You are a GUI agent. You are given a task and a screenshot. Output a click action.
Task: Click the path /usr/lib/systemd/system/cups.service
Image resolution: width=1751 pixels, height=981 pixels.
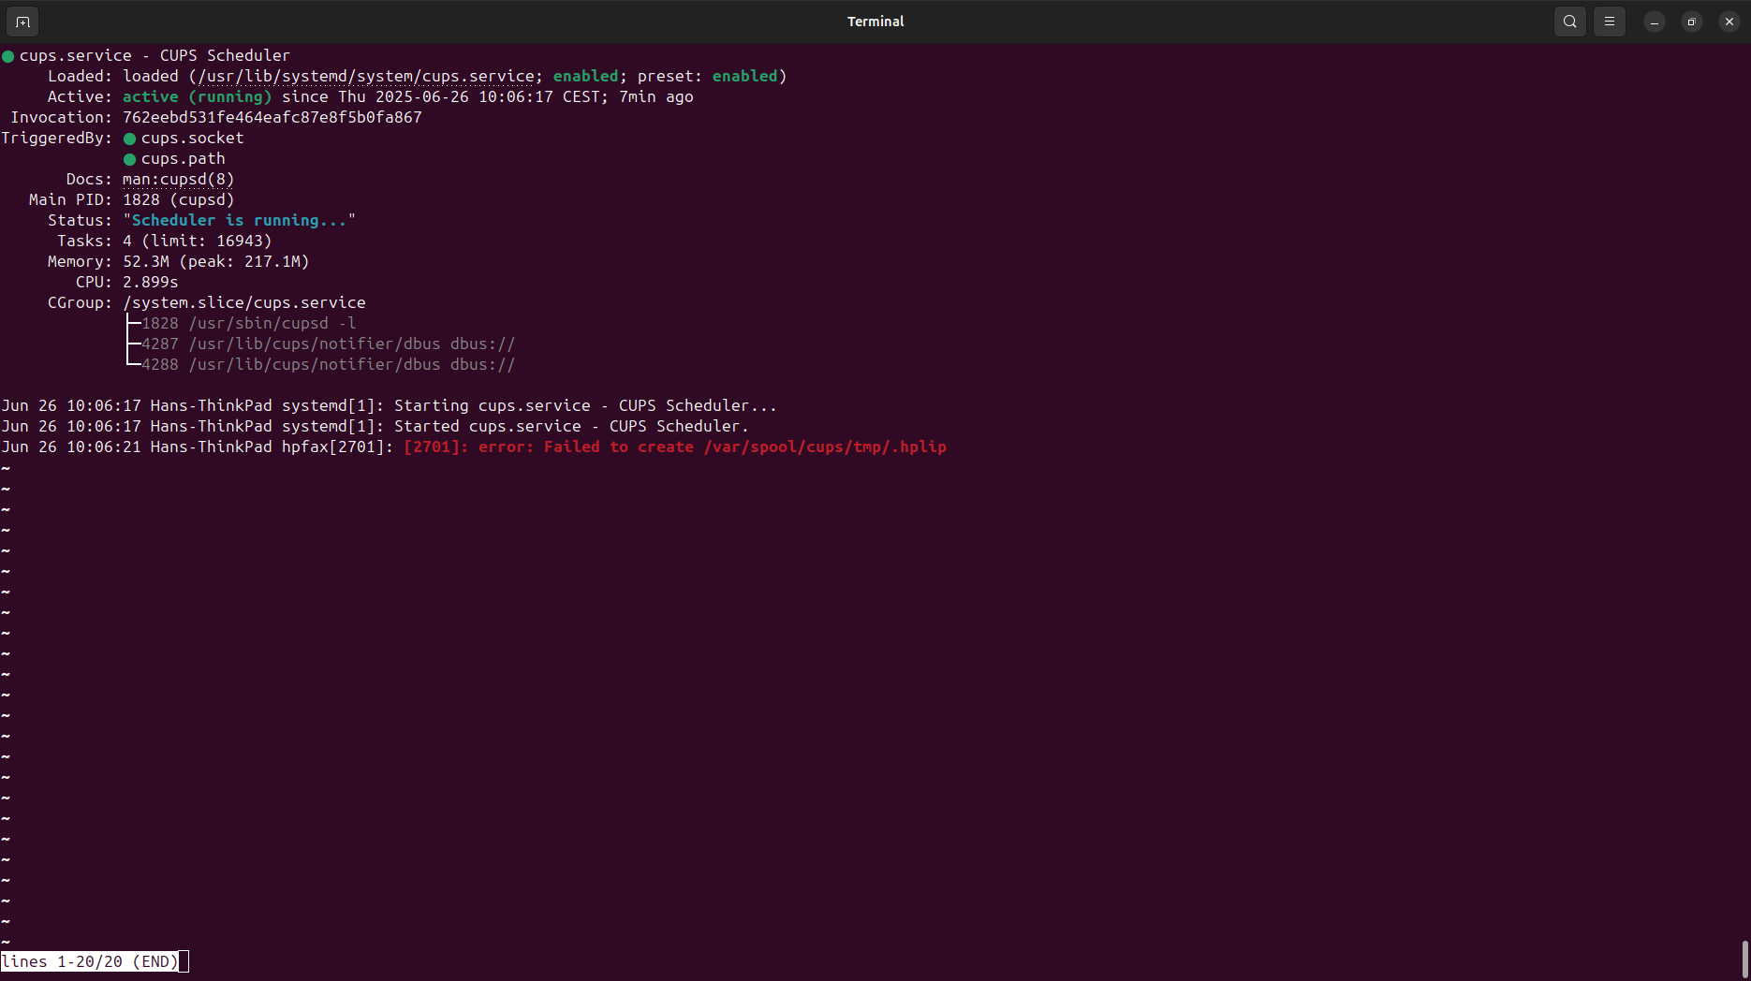click(366, 76)
